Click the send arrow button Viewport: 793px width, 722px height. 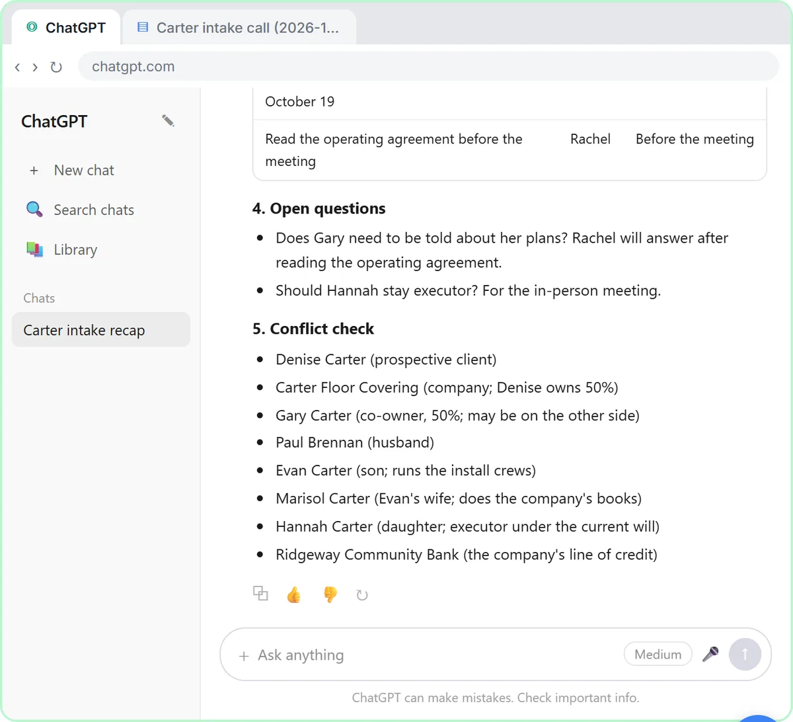coord(745,654)
